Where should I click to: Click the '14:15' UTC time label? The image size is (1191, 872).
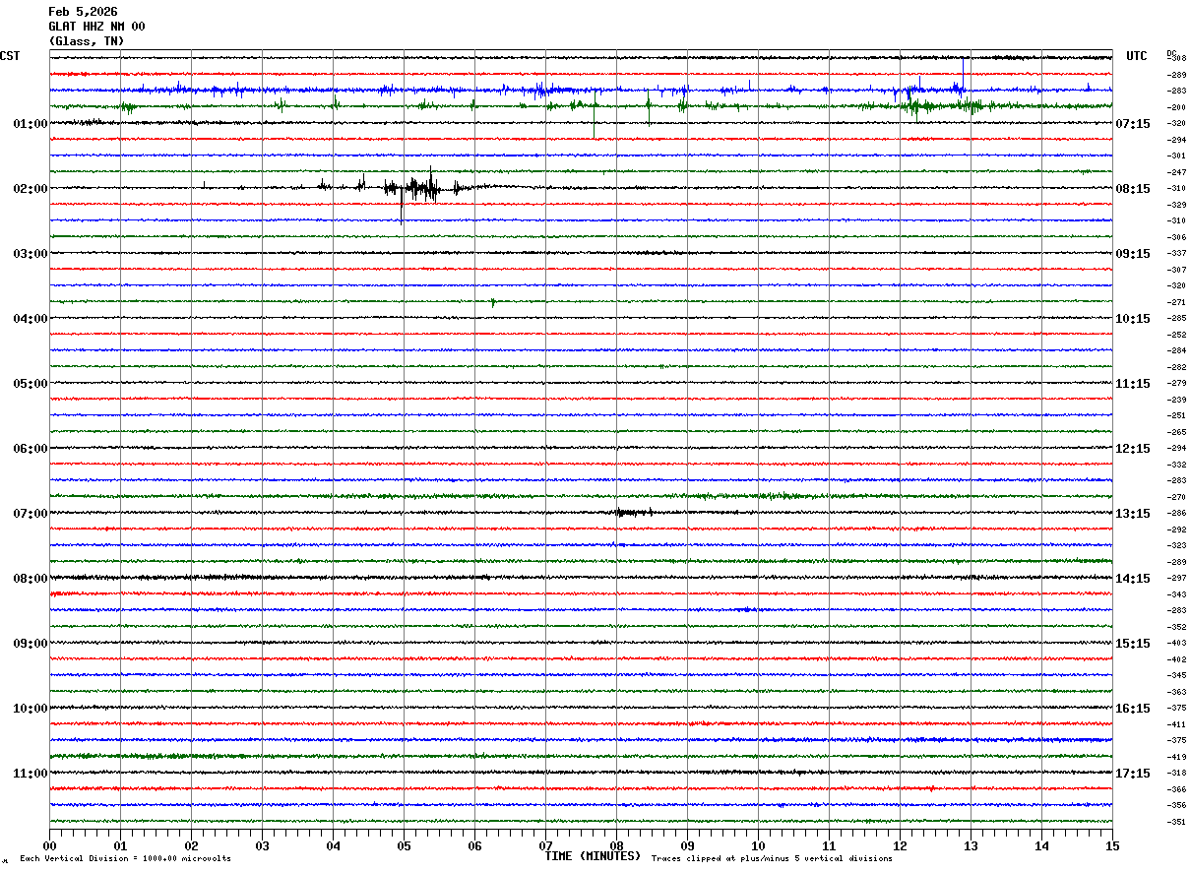1133,579
